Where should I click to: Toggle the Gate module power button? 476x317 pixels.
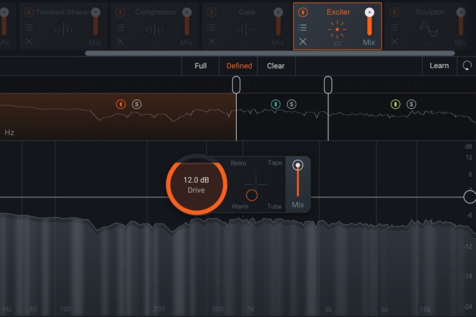click(x=212, y=12)
